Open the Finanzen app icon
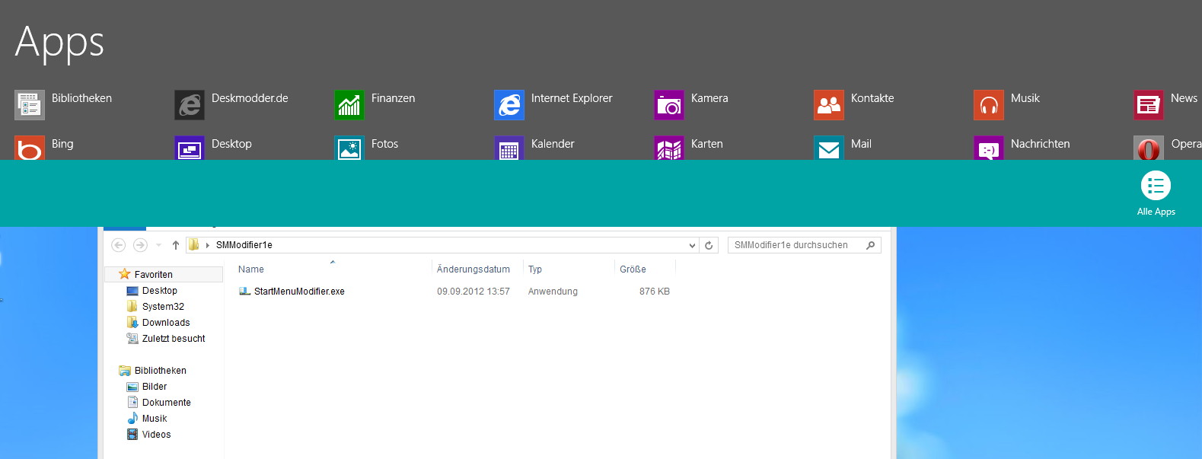The image size is (1202, 459). coord(349,105)
